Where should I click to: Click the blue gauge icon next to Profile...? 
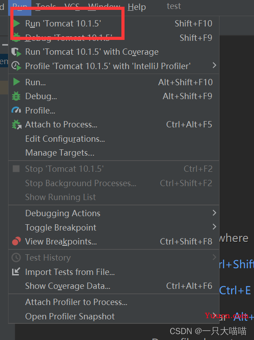16,111
